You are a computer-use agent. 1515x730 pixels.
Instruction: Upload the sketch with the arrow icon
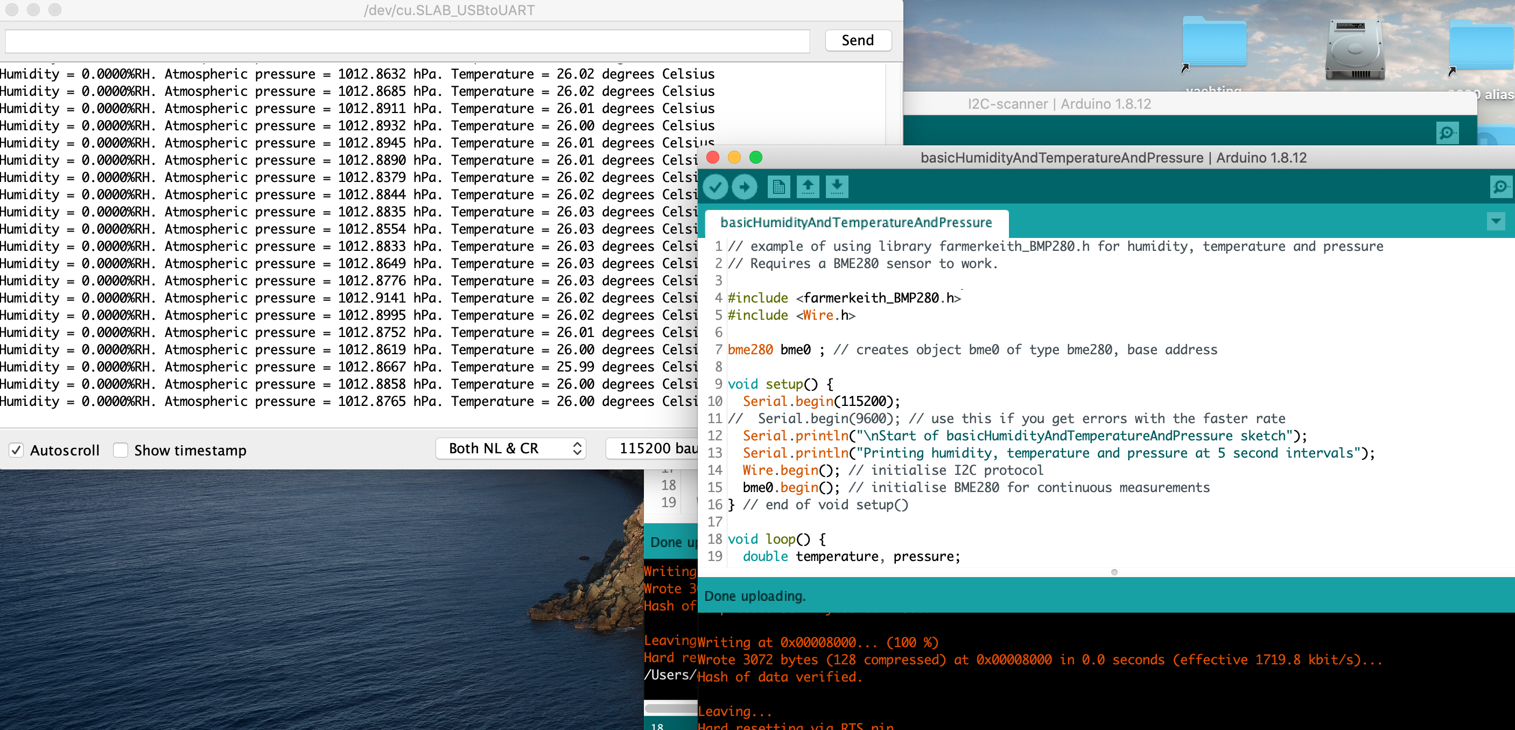click(744, 186)
